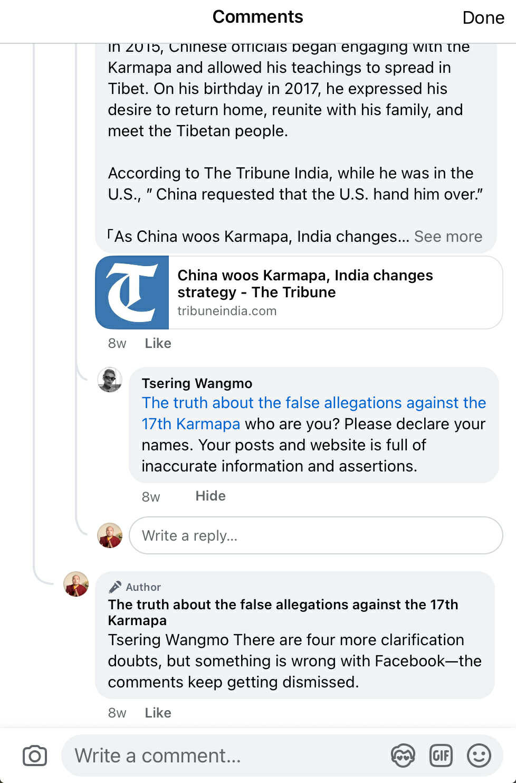Open the GIF picker
This screenshot has height=783, width=516.
click(441, 756)
